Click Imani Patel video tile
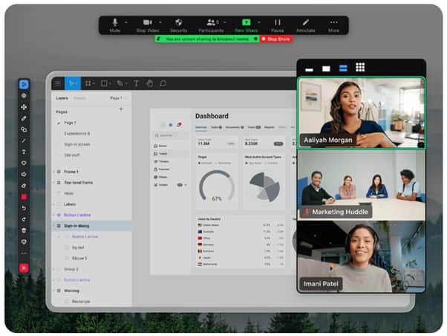Screen dimensions: 447x336 [361, 256]
